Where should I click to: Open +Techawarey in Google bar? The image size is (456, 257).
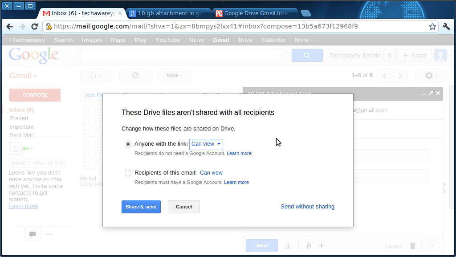click(27, 40)
